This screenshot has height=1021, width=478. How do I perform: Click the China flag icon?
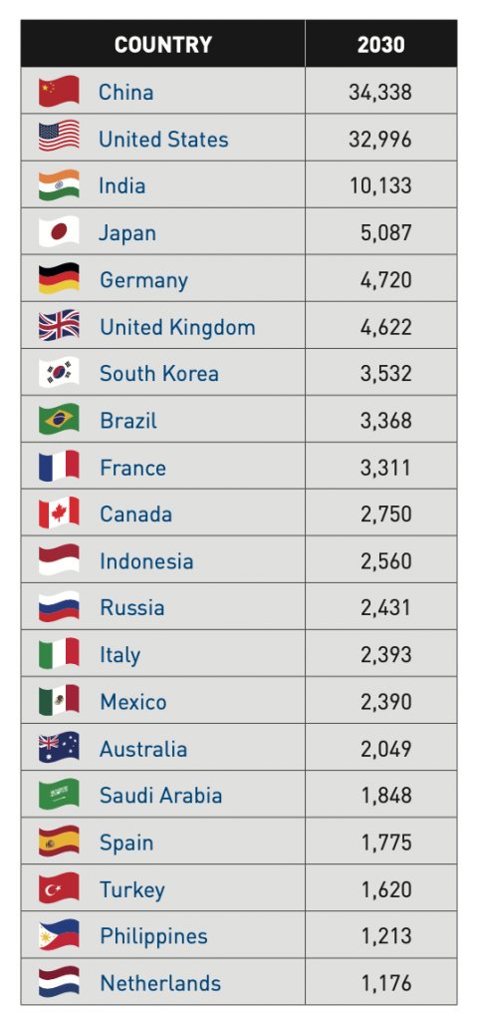(x=59, y=91)
